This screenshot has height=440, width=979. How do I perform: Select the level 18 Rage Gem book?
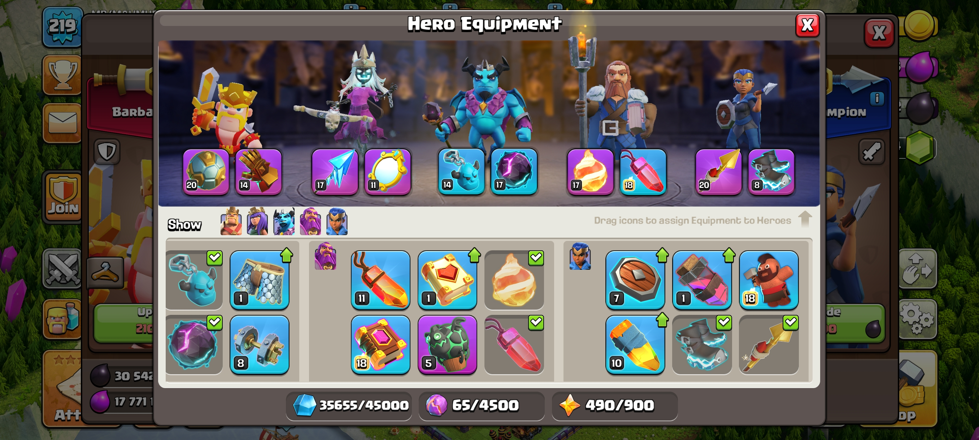(380, 345)
